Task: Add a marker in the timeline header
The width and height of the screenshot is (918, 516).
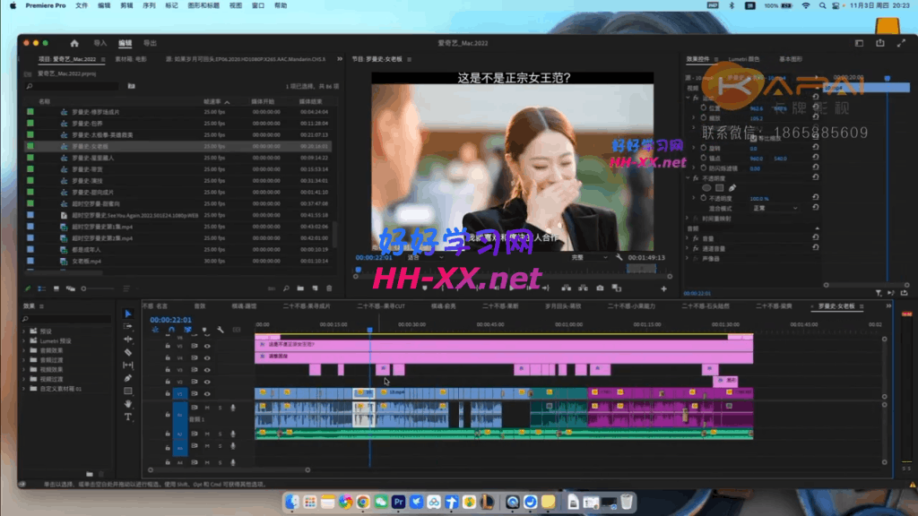Action: (x=204, y=330)
